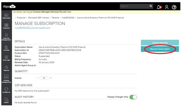The width and height of the screenshot is (184, 109).
Task: Click the search magnifier icon
Action: [151, 6]
